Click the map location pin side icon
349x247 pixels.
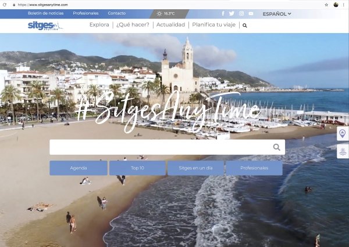[343, 134]
